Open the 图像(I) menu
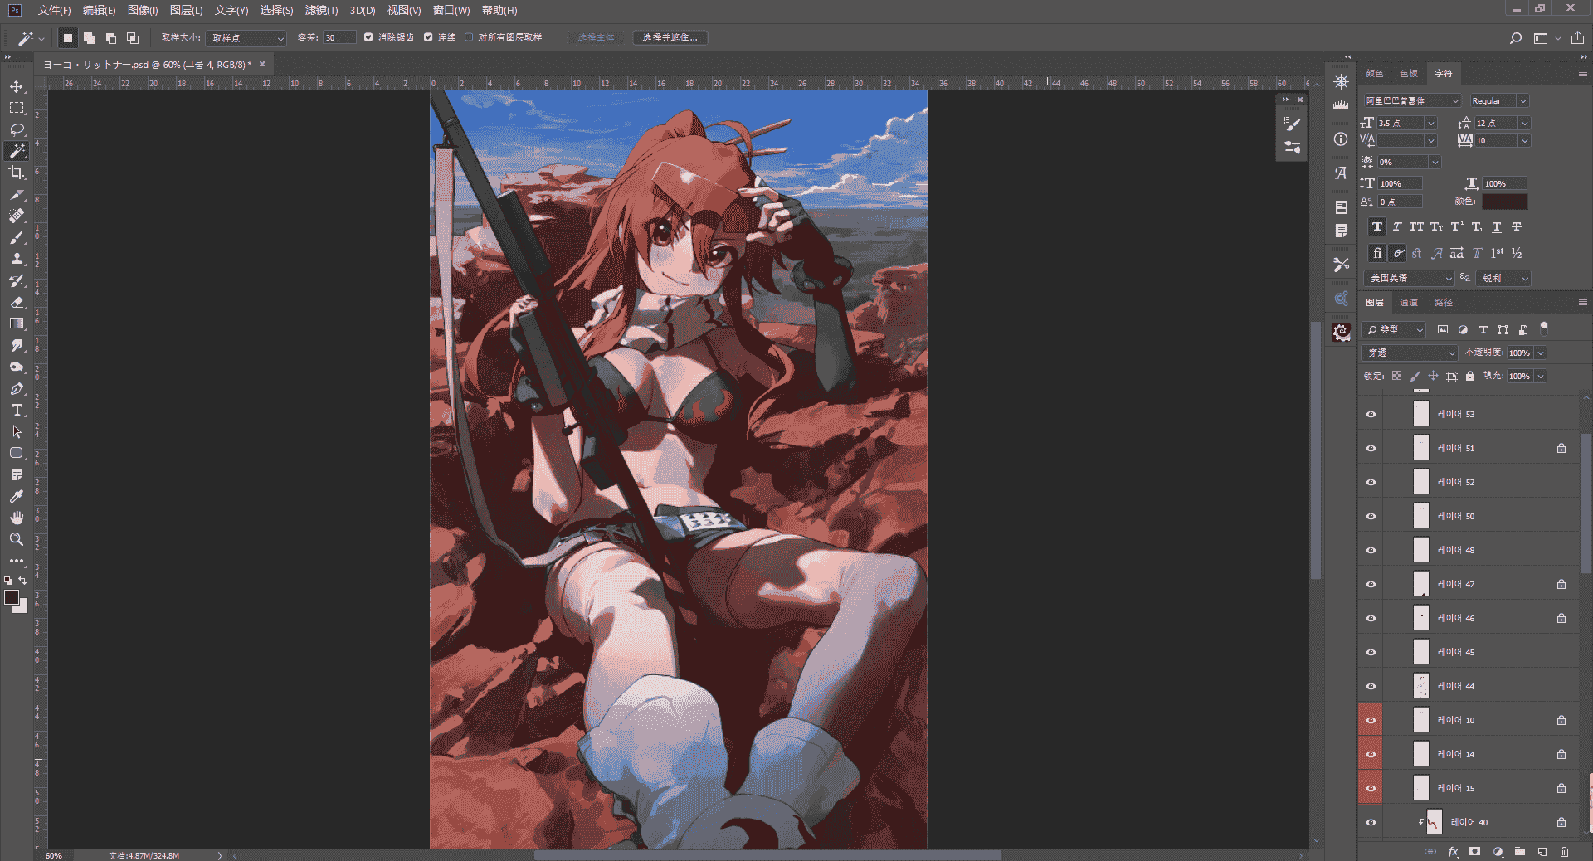The image size is (1593, 861). pyautogui.click(x=142, y=10)
